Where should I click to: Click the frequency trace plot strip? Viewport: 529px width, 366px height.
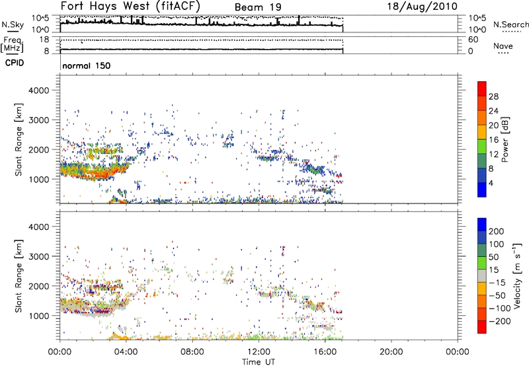point(259,45)
